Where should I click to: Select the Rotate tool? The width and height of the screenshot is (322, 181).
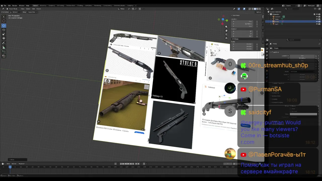tap(4, 30)
